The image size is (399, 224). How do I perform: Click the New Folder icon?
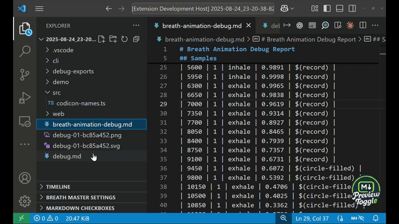click(x=113, y=39)
